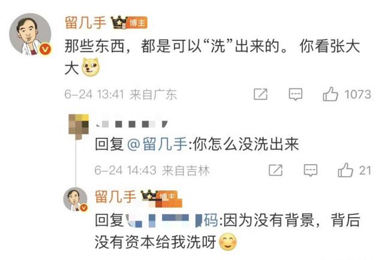
Task: Click the top 留几手 username
Action: point(85,23)
